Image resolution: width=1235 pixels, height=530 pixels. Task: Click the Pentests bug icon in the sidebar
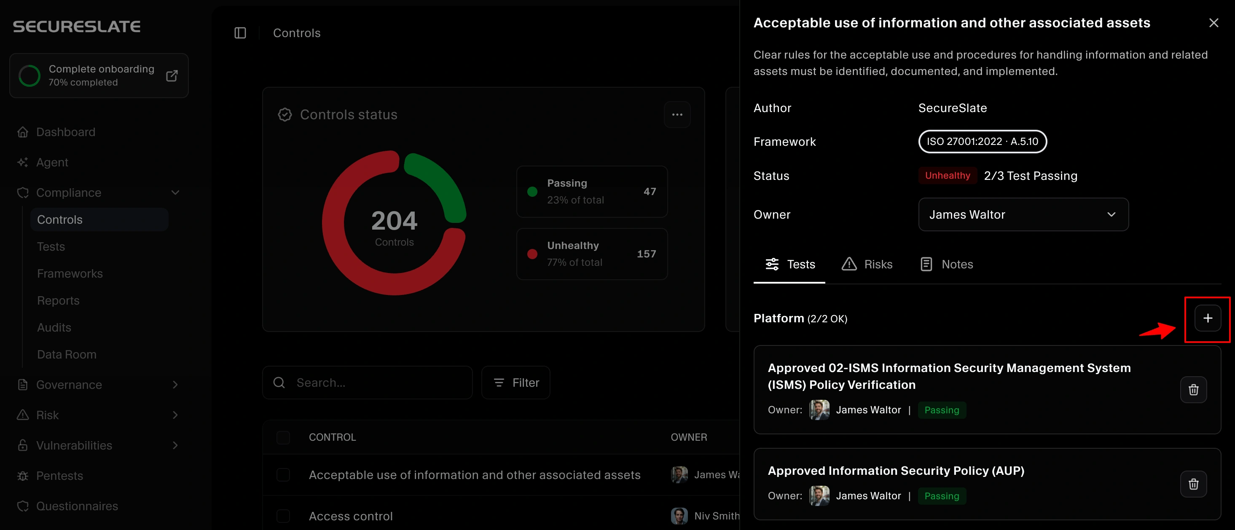(x=22, y=476)
